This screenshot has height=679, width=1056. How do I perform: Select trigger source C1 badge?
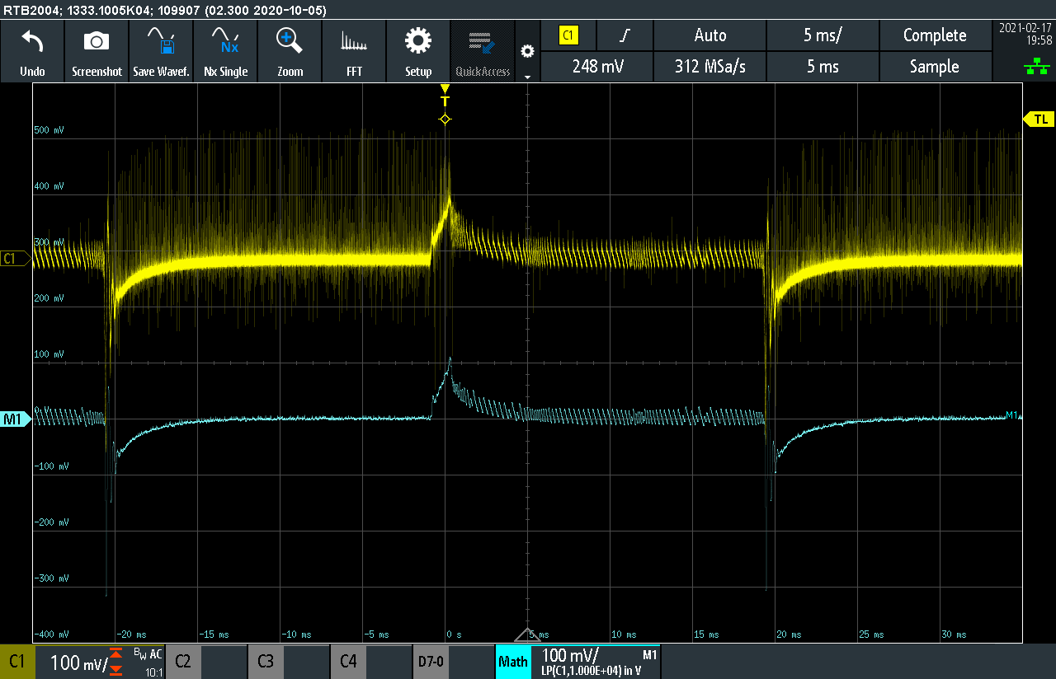tap(568, 35)
